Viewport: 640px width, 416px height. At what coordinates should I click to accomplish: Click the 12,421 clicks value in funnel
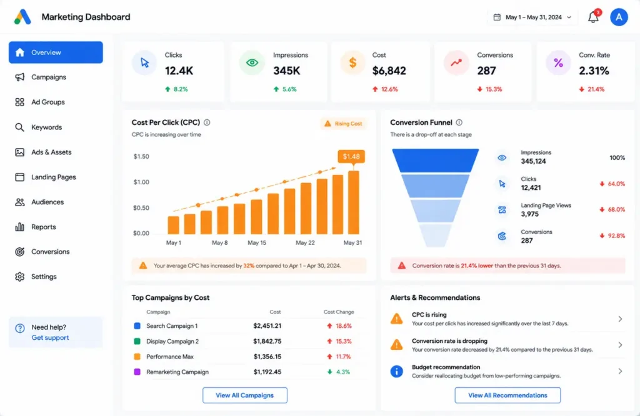pos(531,188)
